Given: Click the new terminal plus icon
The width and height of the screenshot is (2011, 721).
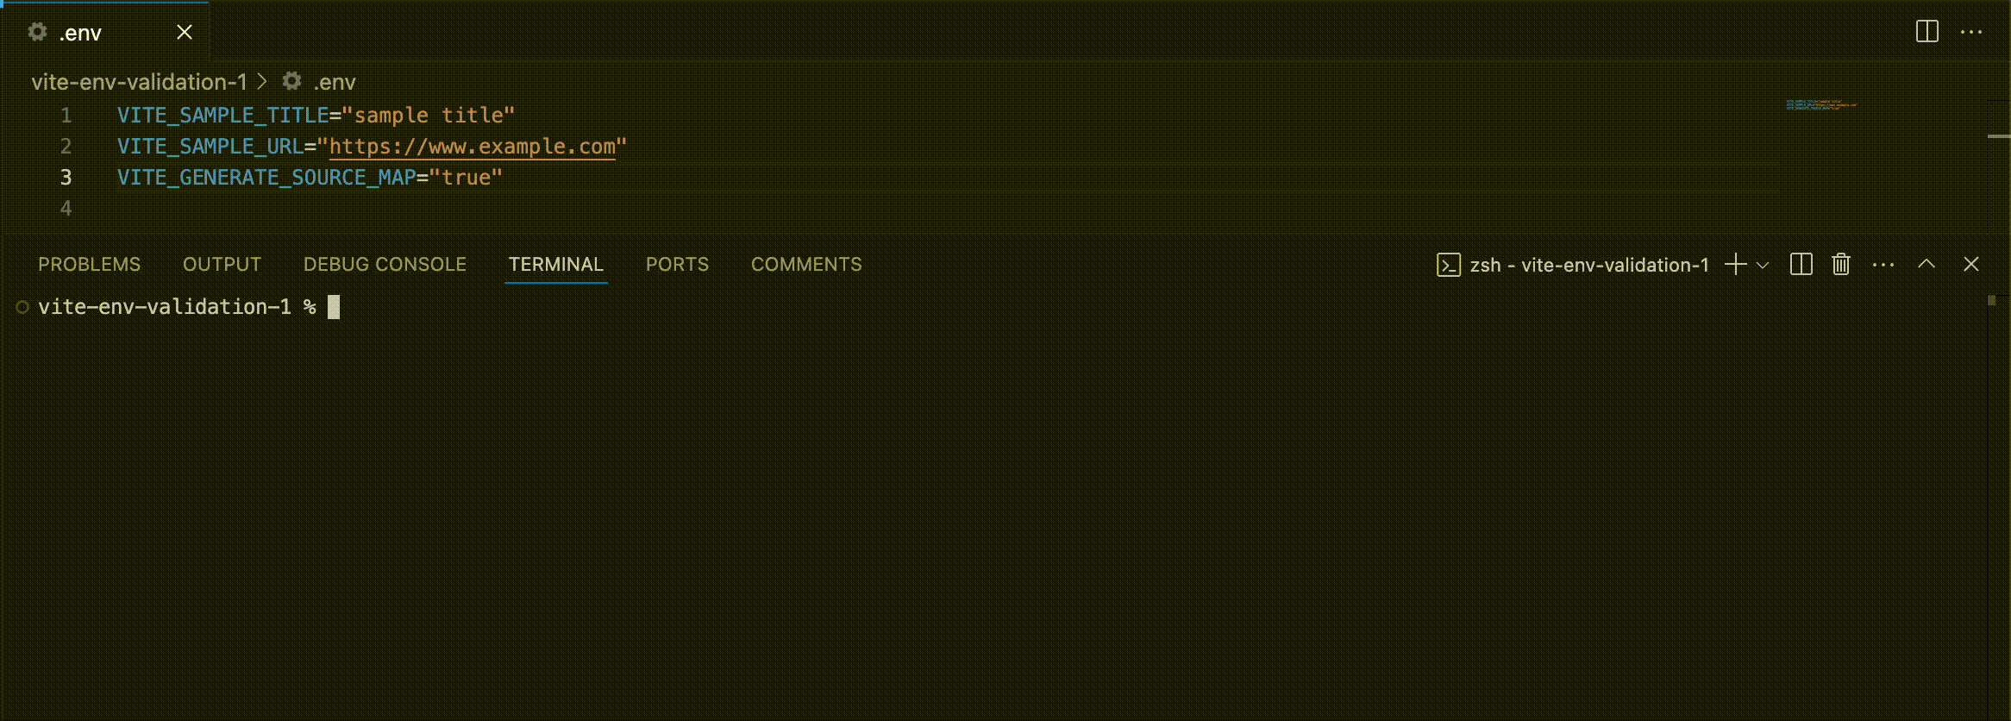Looking at the screenshot, I should (1735, 265).
